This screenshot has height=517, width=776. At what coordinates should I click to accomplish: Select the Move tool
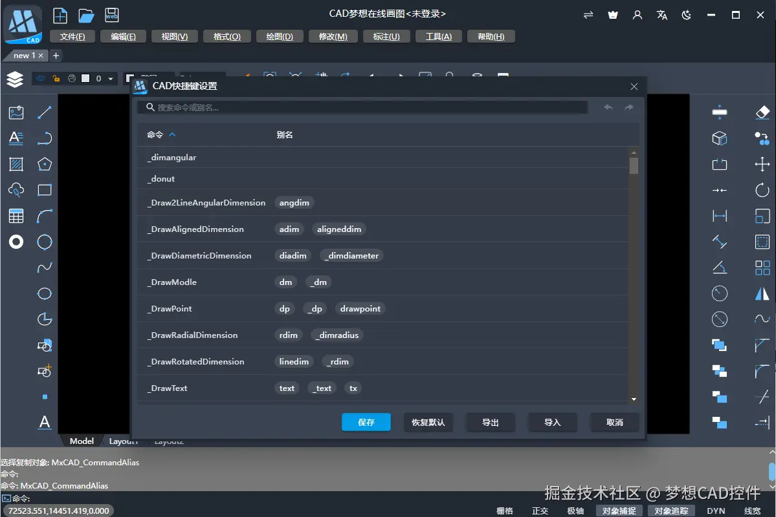762,164
